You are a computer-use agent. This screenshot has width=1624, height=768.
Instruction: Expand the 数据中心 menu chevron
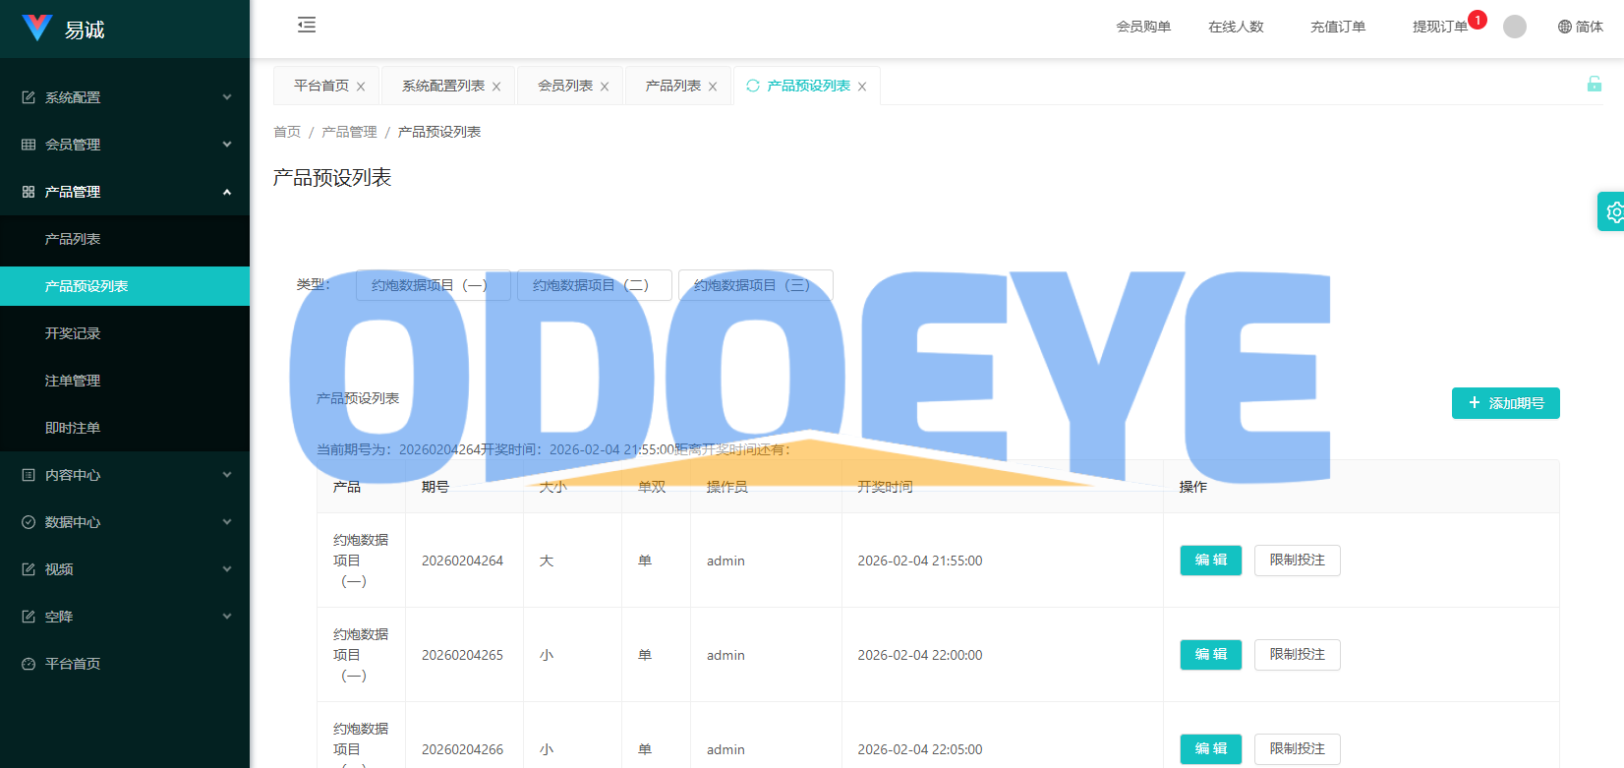[227, 522]
